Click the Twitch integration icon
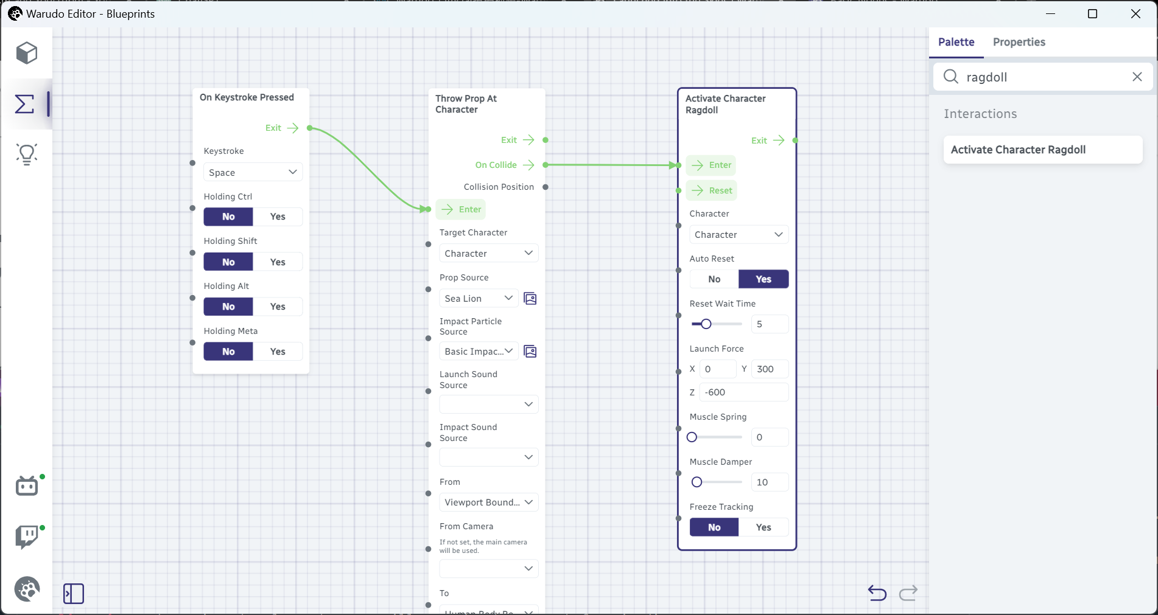The width and height of the screenshot is (1158, 615). pos(27,537)
